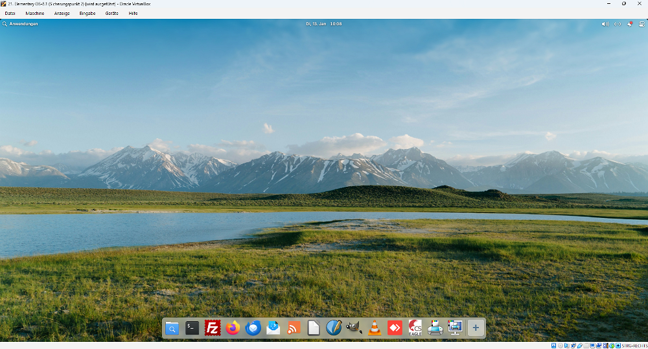Viewport: 648px width, 349px height.
Task: Click the plus button in the dock
Action: coord(476,328)
